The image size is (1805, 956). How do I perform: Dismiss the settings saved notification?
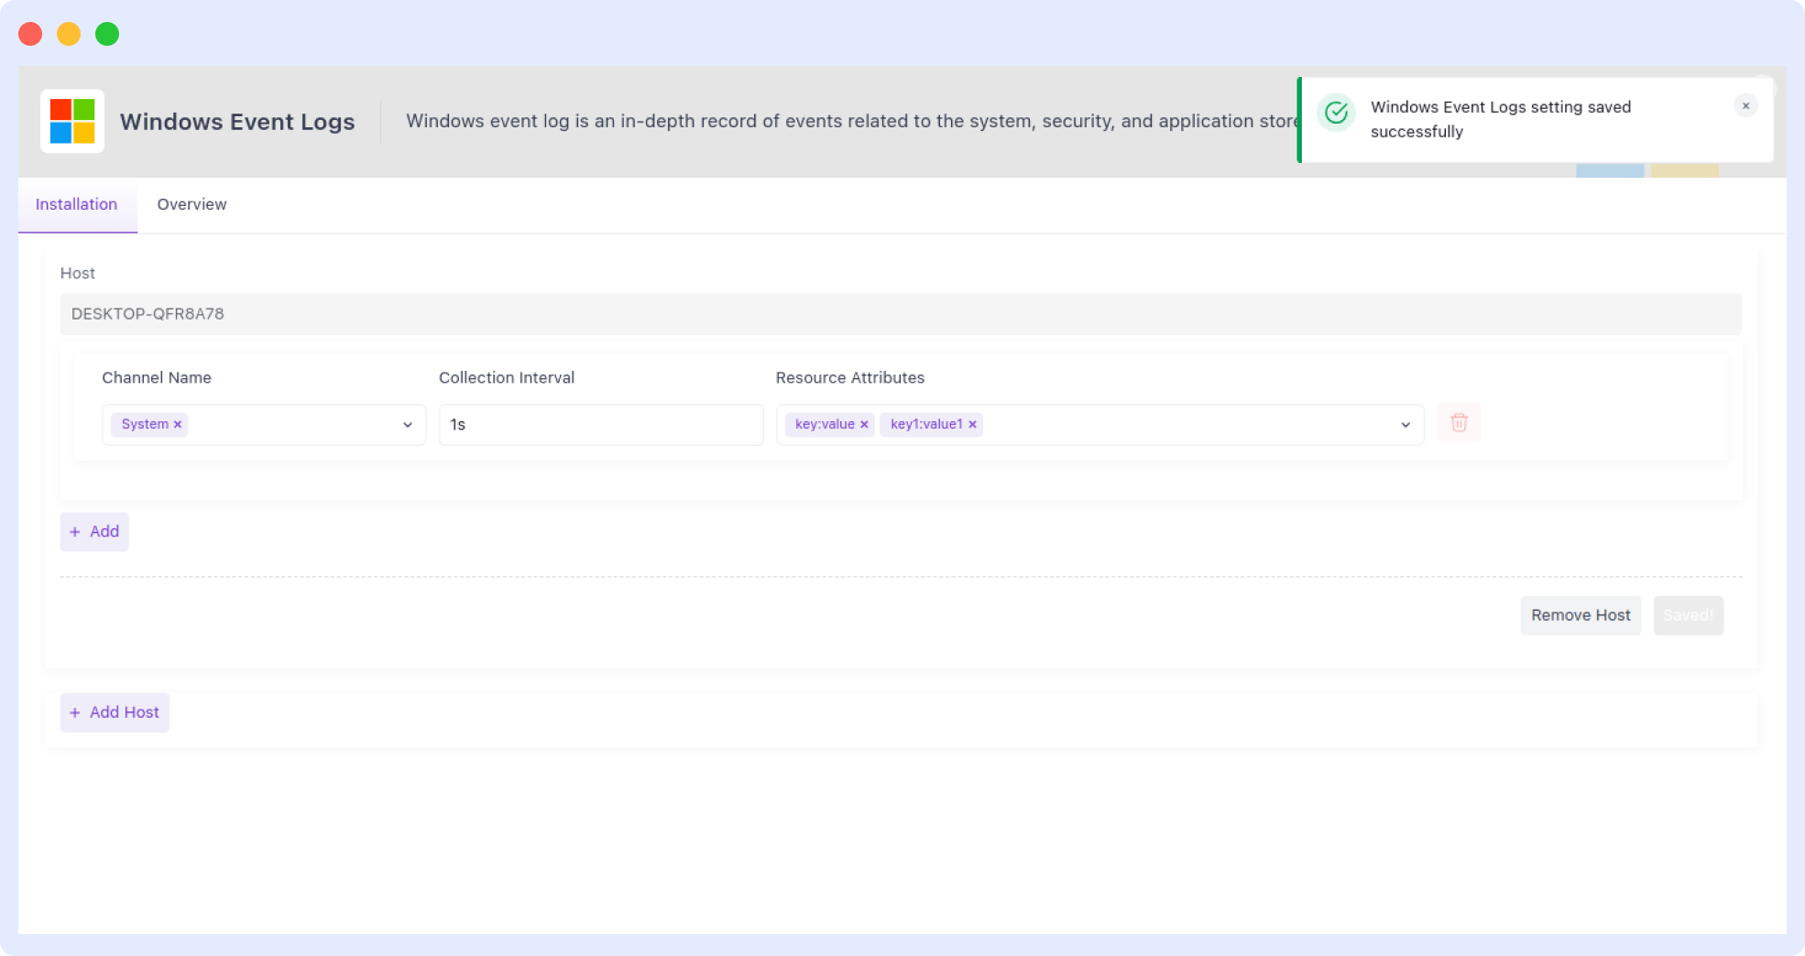(x=1745, y=105)
